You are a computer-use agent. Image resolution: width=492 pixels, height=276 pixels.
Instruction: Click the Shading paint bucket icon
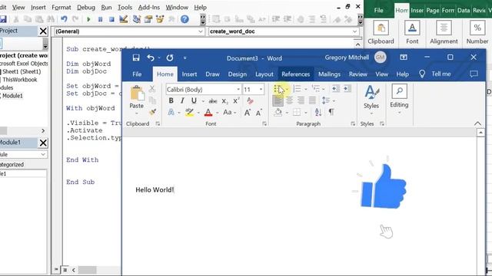pos(278,113)
